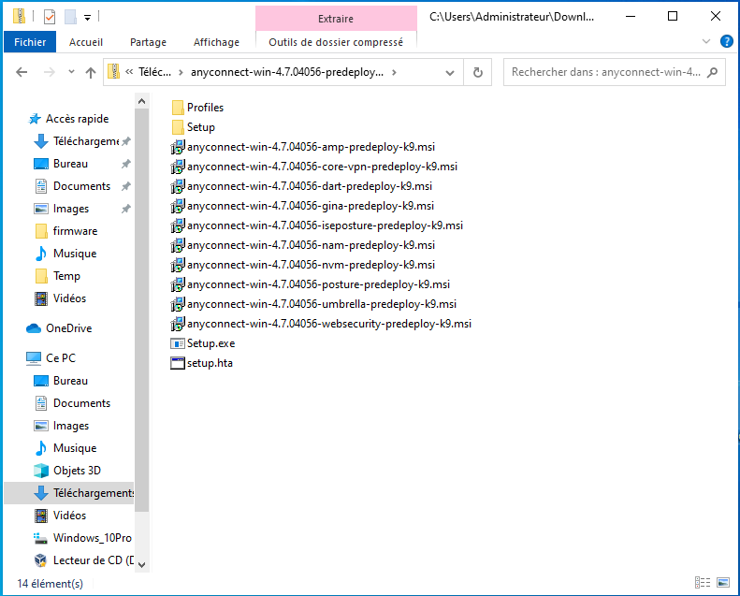Switch to details view in status bar

coord(711,583)
